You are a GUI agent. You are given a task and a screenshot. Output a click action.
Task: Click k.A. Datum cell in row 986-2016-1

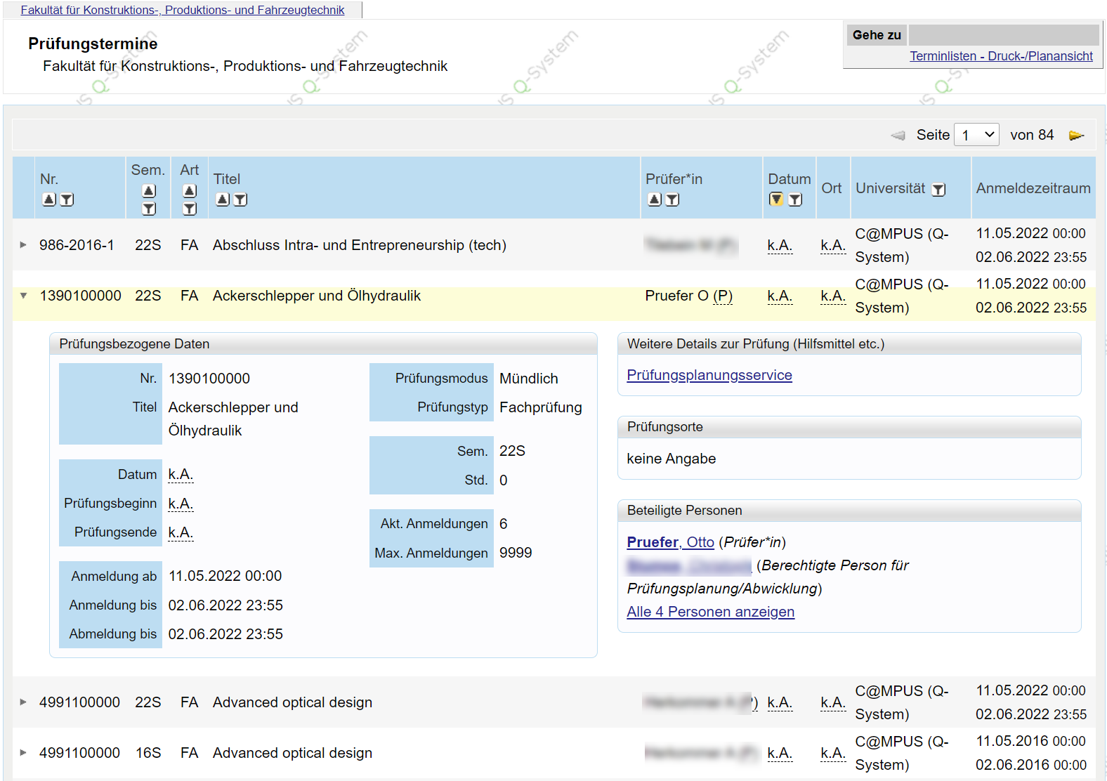780,245
